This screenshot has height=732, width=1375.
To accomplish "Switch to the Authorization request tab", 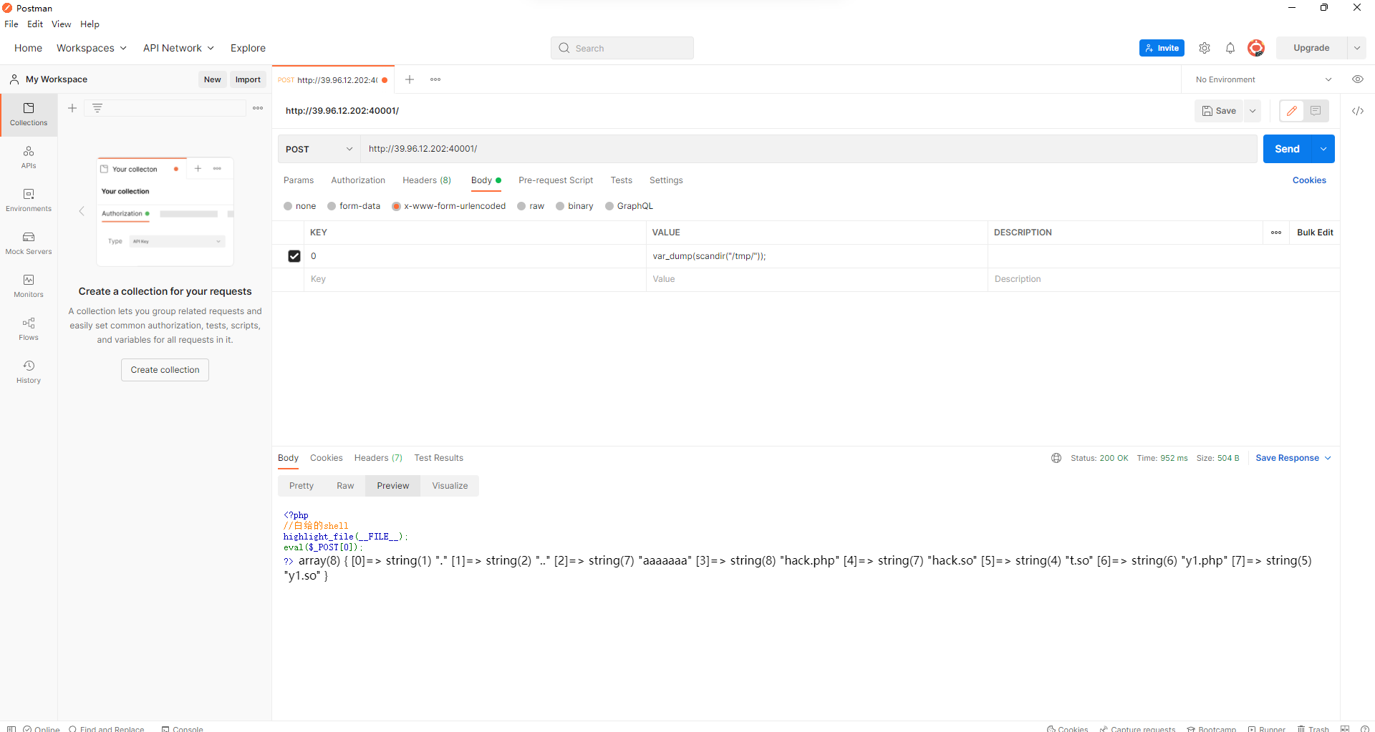I will pos(358,180).
